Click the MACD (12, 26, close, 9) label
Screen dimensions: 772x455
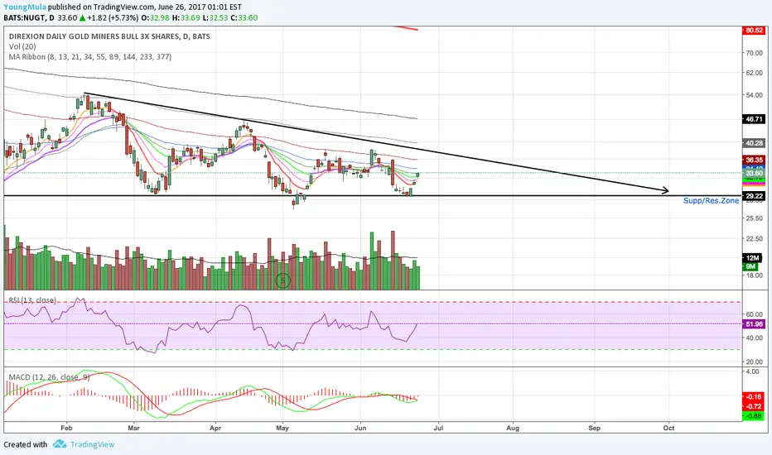(x=49, y=377)
